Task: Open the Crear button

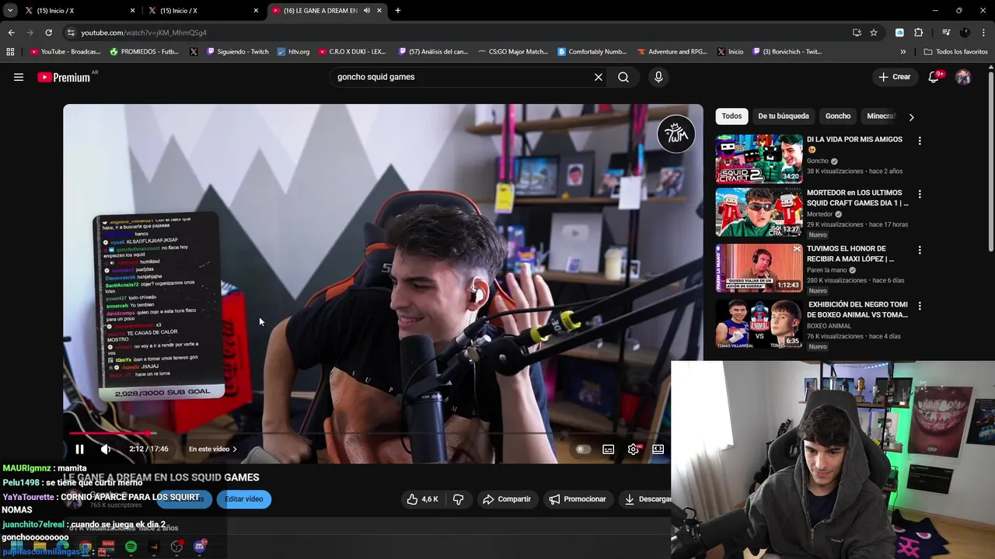Action: coord(895,77)
